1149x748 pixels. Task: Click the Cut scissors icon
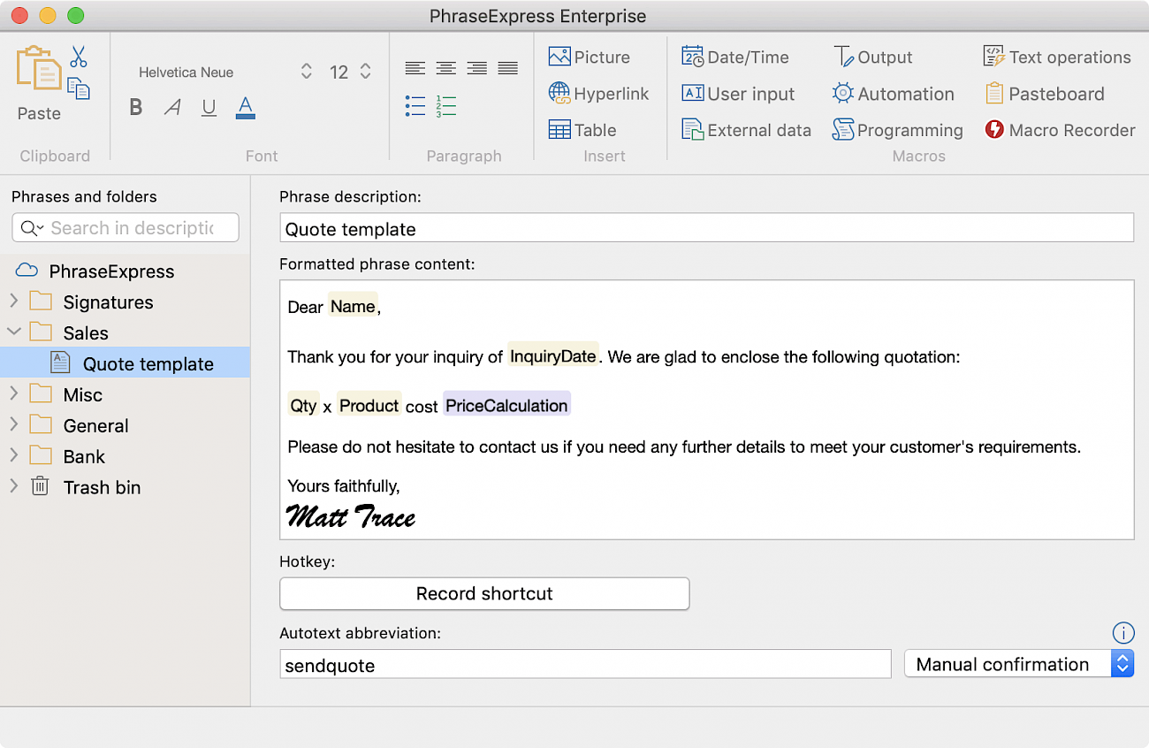pyautogui.click(x=78, y=57)
